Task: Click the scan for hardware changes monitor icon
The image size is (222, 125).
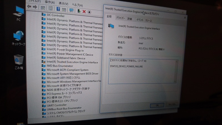Action: point(71,10)
